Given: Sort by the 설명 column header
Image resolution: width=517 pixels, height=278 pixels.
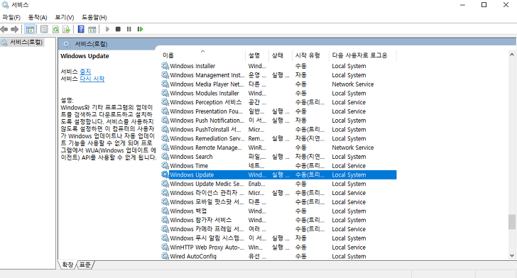Looking at the screenshot, I should pos(258,55).
